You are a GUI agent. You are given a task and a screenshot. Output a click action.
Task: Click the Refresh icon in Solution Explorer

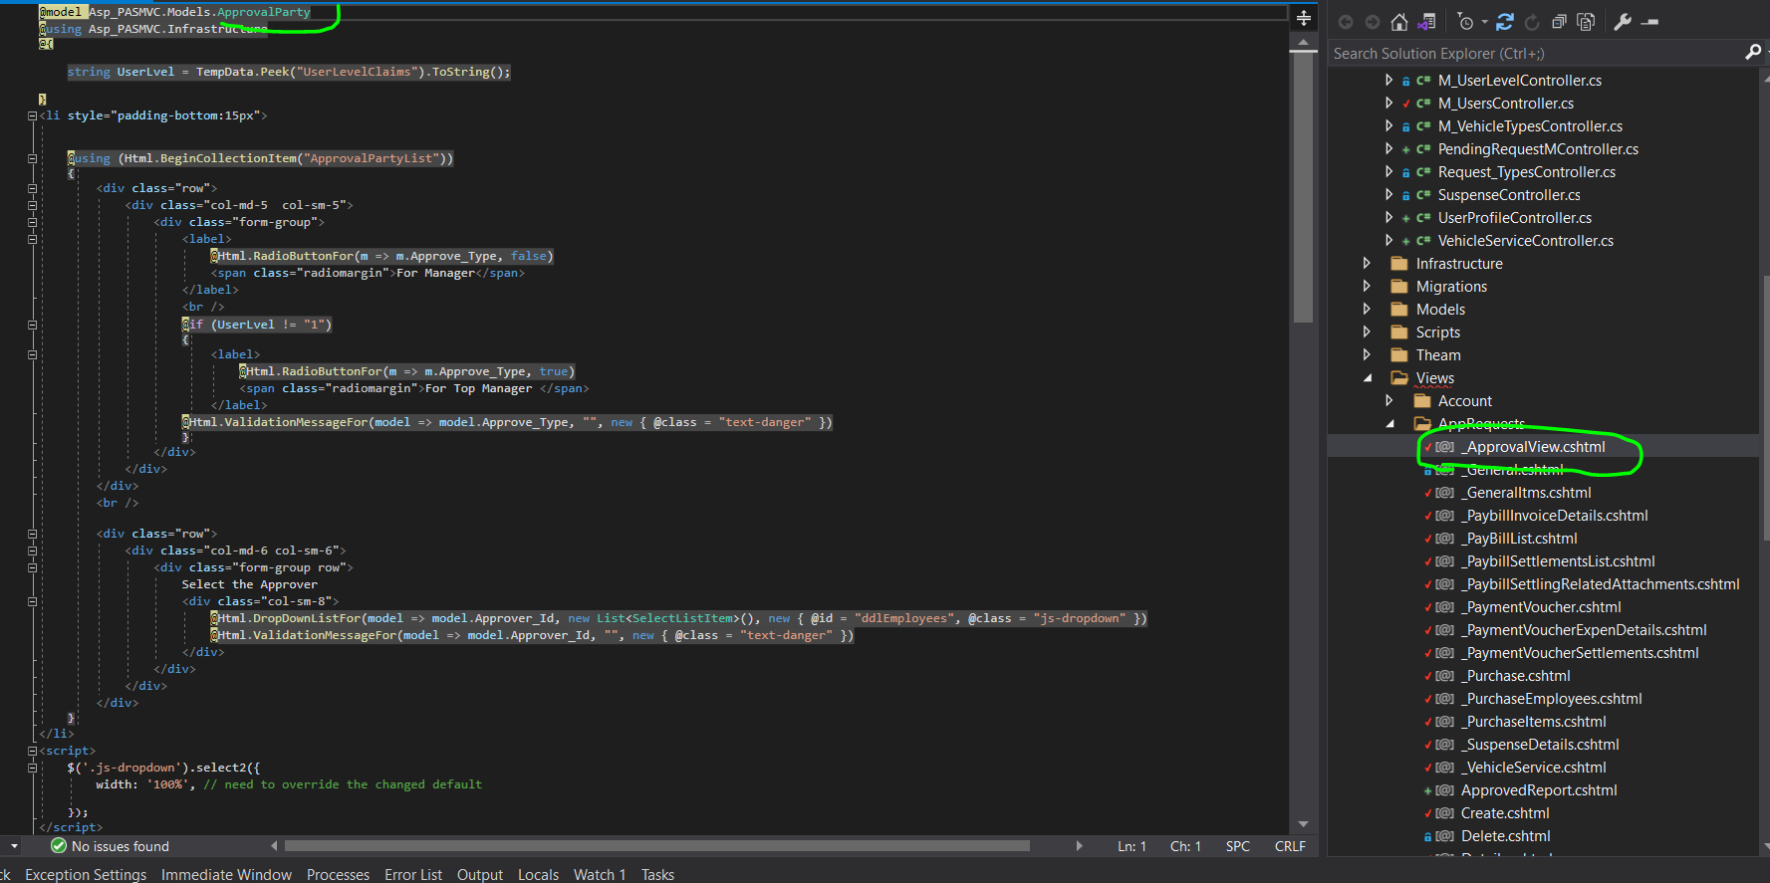[1532, 22]
